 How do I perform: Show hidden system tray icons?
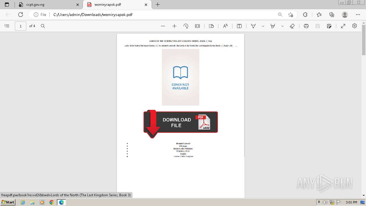click(x=319, y=202)
